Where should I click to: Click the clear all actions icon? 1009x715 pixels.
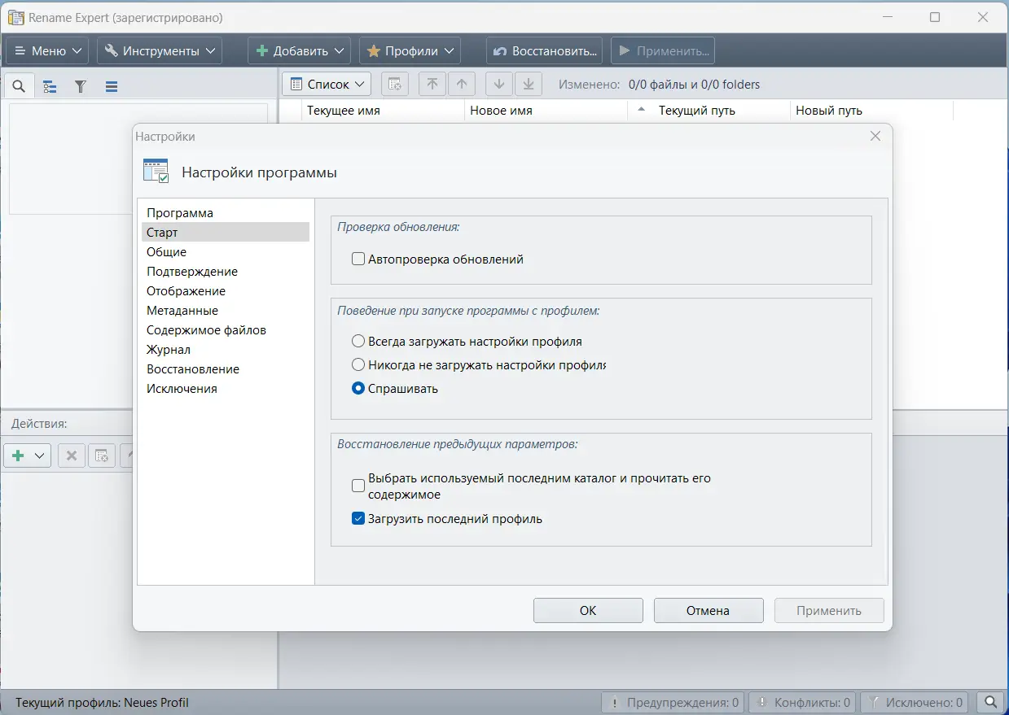tap(102, 456)
